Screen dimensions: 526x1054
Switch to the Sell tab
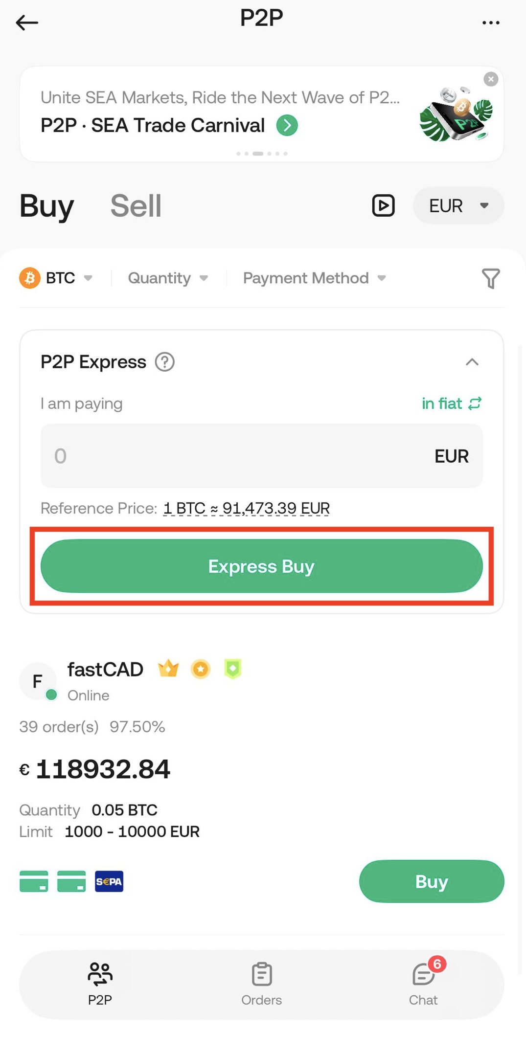point(136,206)
